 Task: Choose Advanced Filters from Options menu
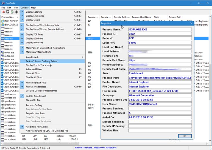(x=34, y=69)
